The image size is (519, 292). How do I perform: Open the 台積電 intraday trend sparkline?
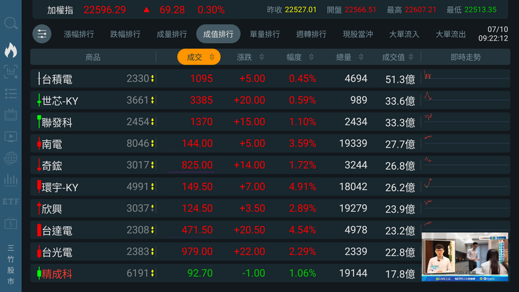[466, 78]
